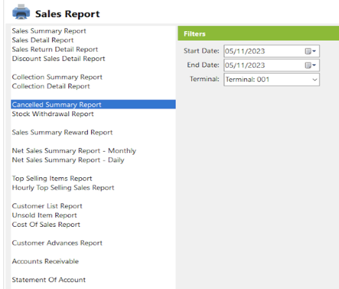Select Sales Summary Report
This screenshot has height=289, width=339.
(49, 31)
